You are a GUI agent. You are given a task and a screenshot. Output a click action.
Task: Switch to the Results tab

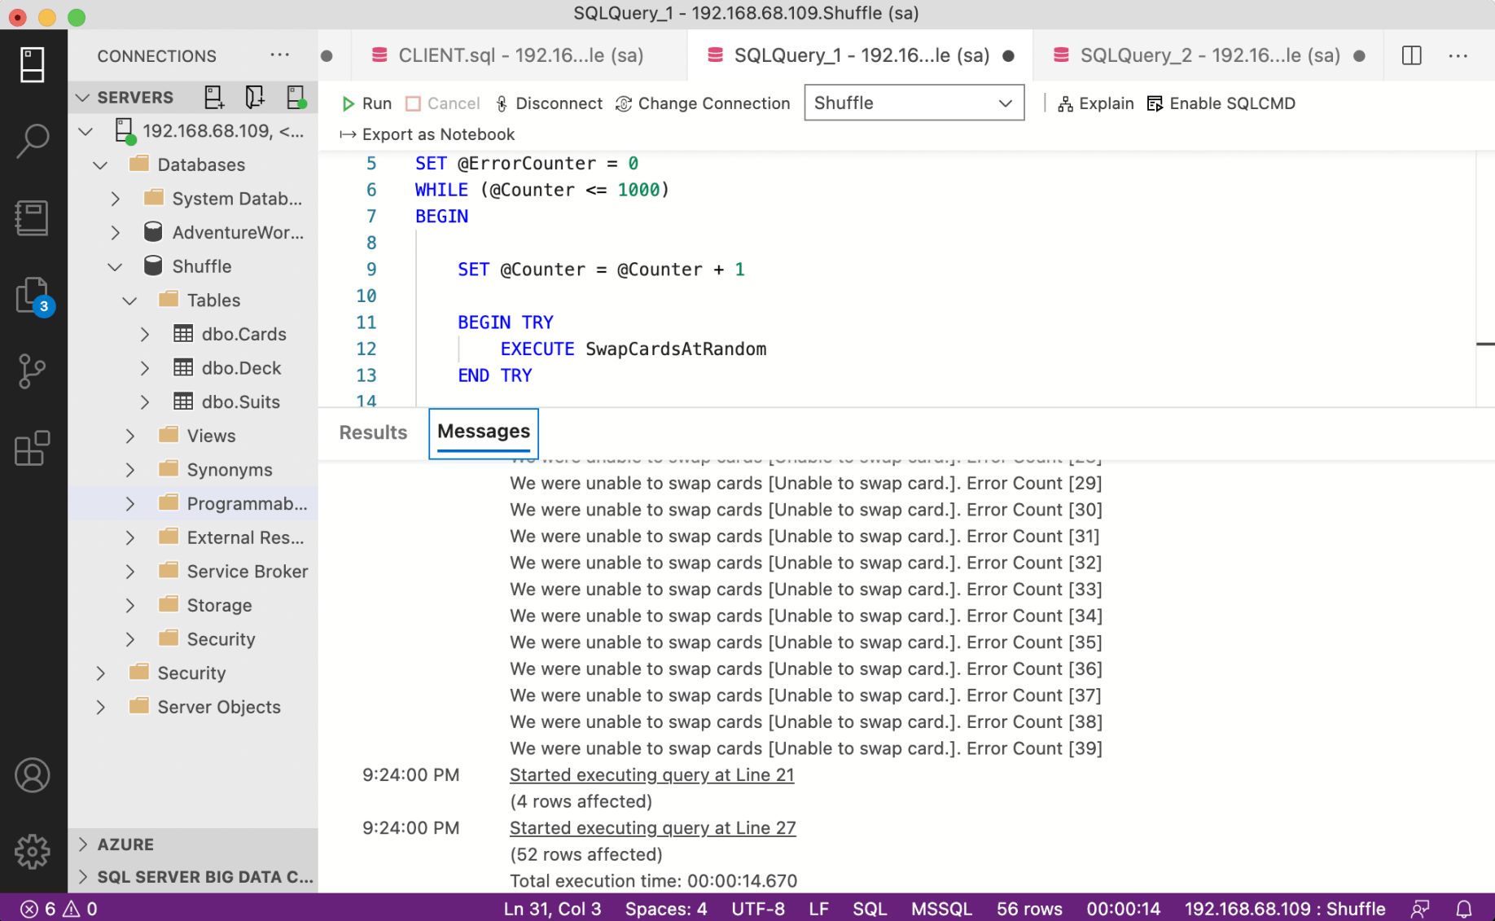(373, 432)
